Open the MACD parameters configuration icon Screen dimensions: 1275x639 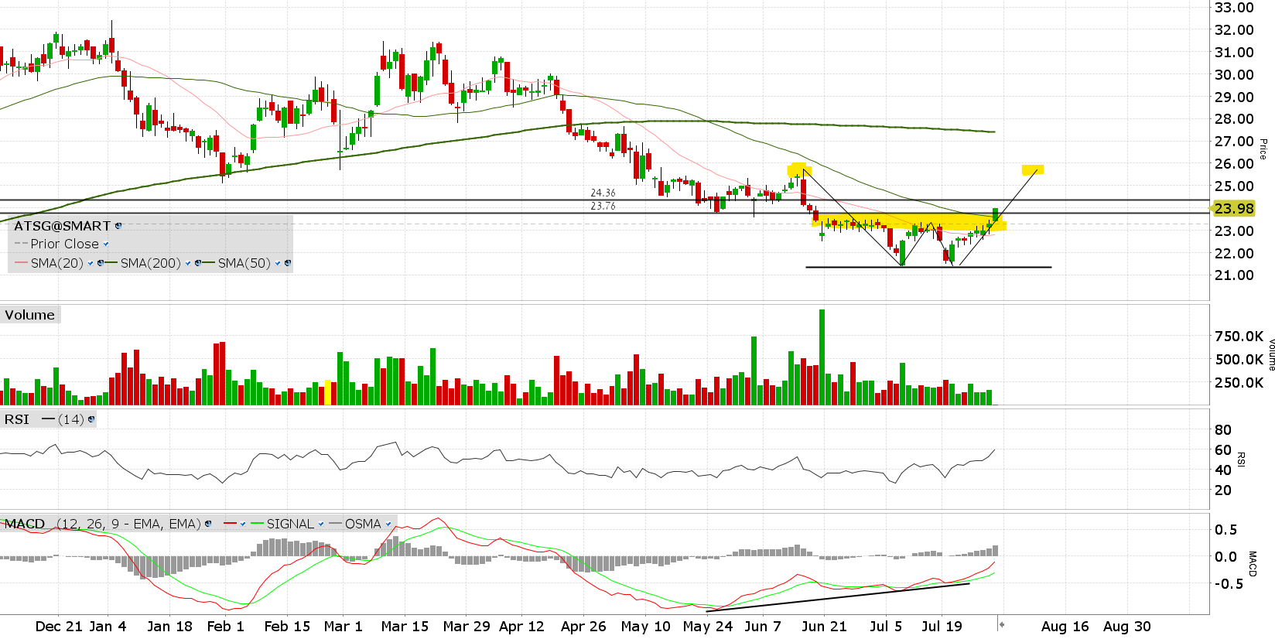point(208,524)
